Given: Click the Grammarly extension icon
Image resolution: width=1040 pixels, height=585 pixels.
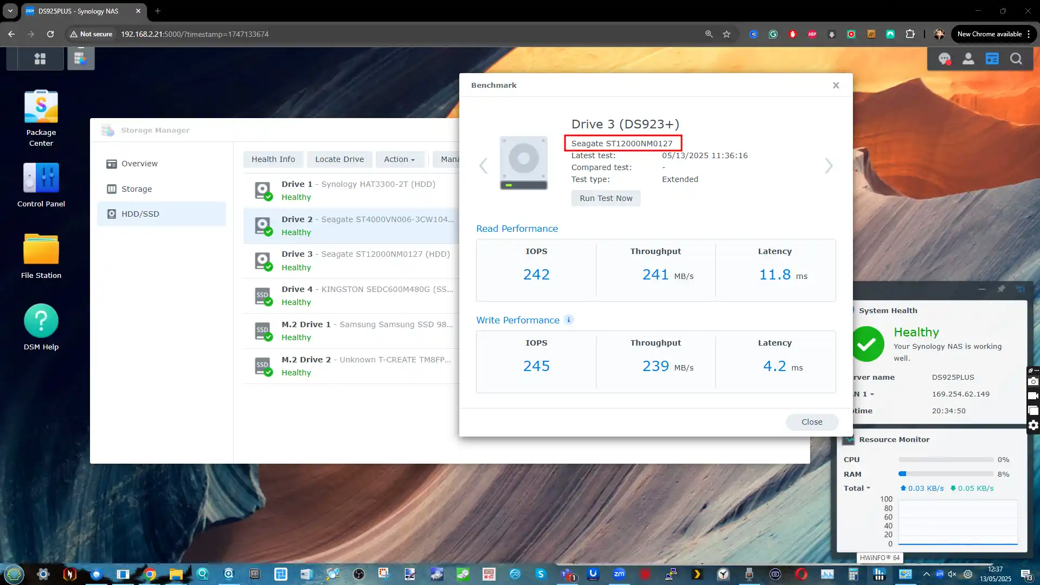Looking at the screenshot, I should pos(773,34).
